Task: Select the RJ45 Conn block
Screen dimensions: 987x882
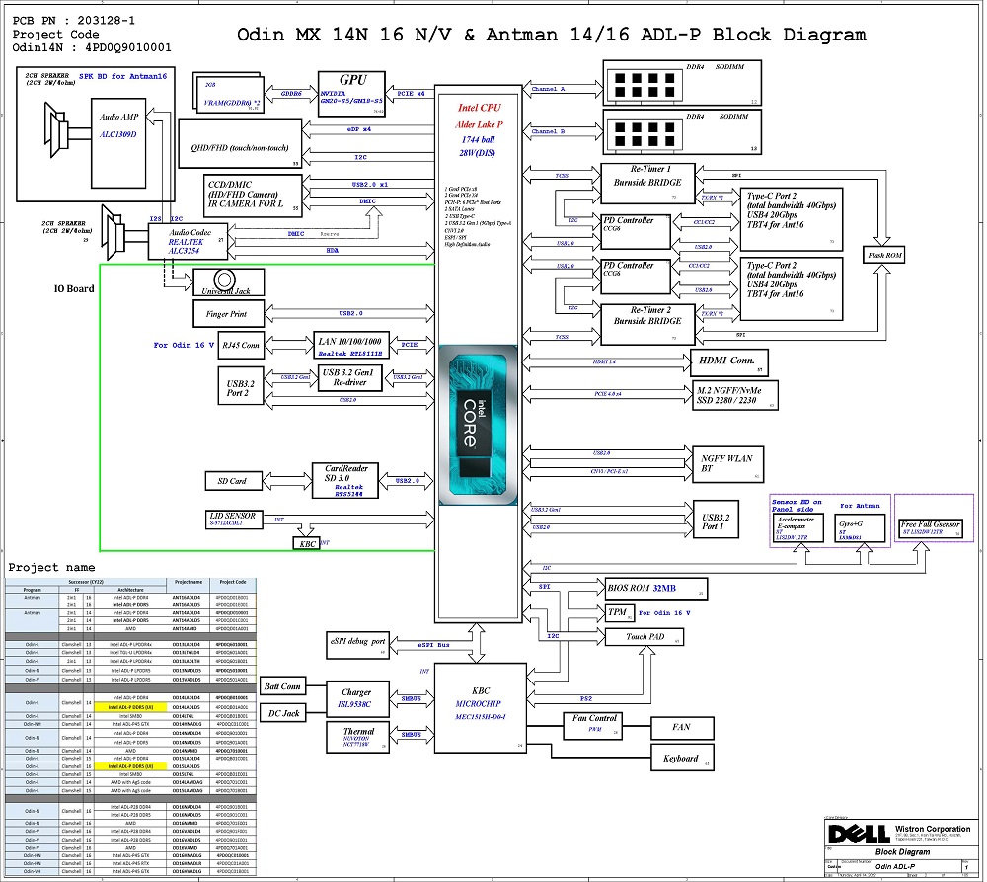Action: point(241,346)
